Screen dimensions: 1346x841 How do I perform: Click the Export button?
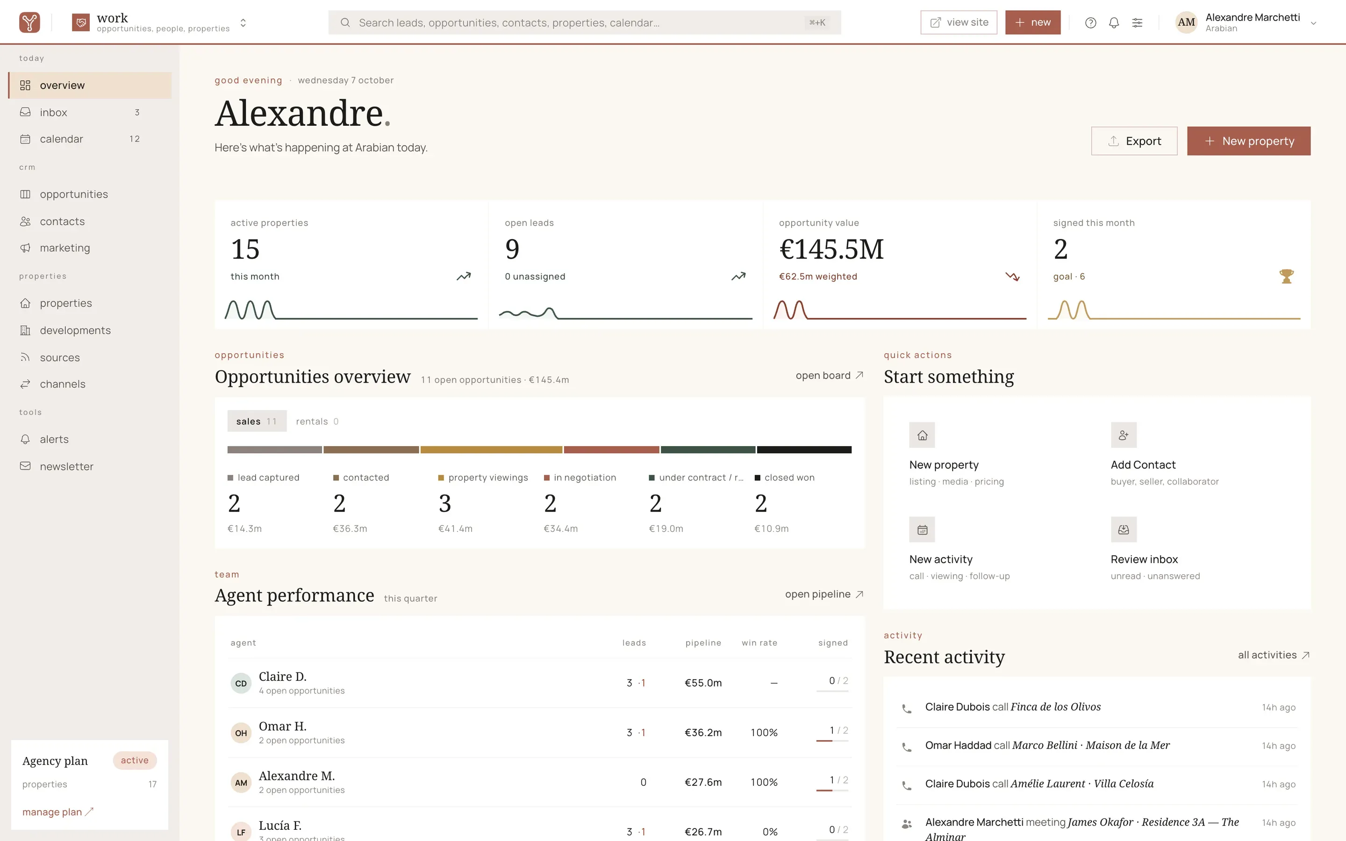[1134, 141]
